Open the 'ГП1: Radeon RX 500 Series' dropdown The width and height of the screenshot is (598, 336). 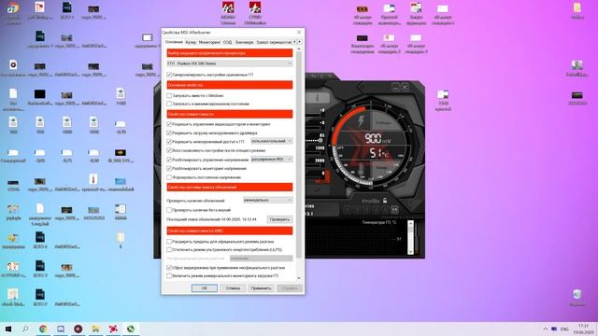click(230, 63)
